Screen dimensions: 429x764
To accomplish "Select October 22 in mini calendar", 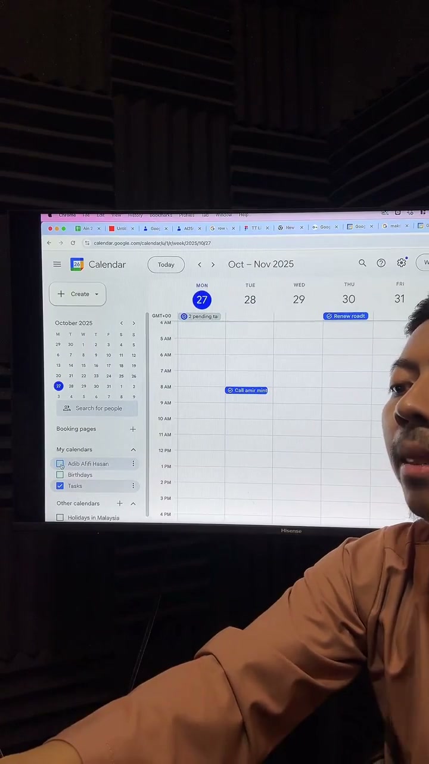I will (x=83, y=376).
